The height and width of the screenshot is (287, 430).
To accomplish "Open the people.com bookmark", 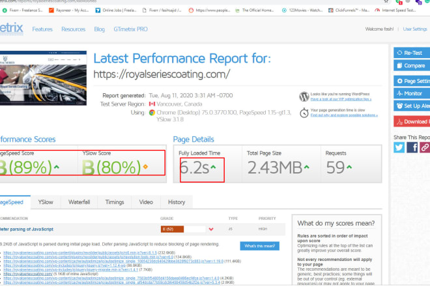I will pyautogui.click(x=210, y=10).
